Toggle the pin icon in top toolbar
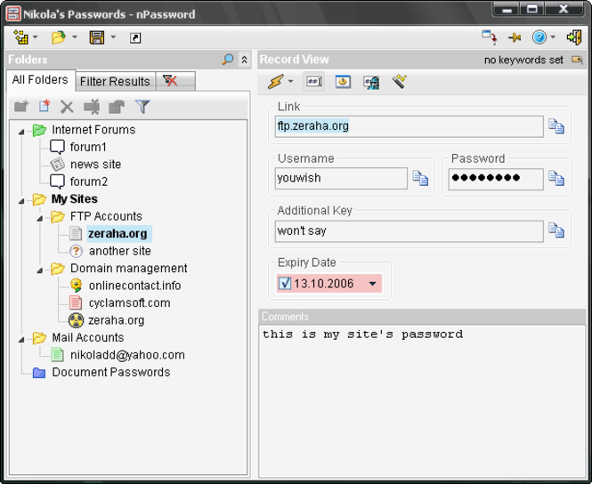 coord(515,37)
